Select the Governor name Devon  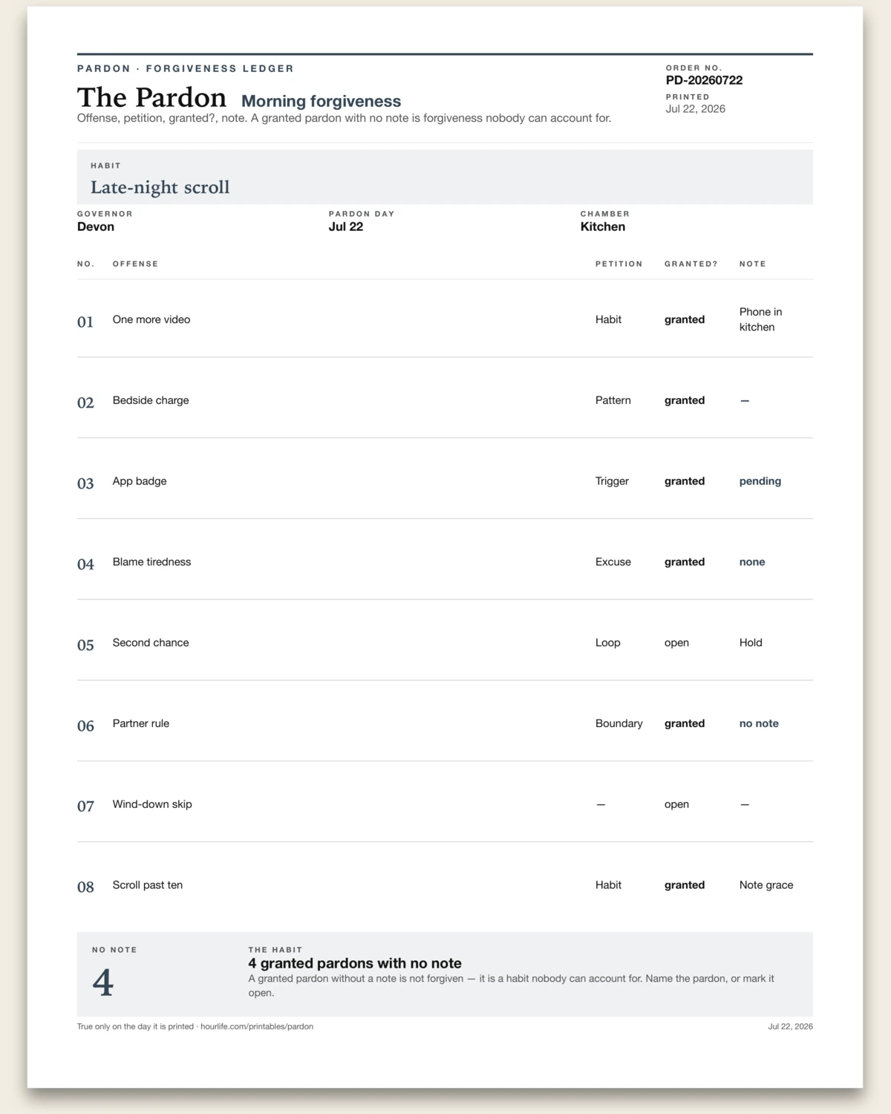(x=96, y=227)
